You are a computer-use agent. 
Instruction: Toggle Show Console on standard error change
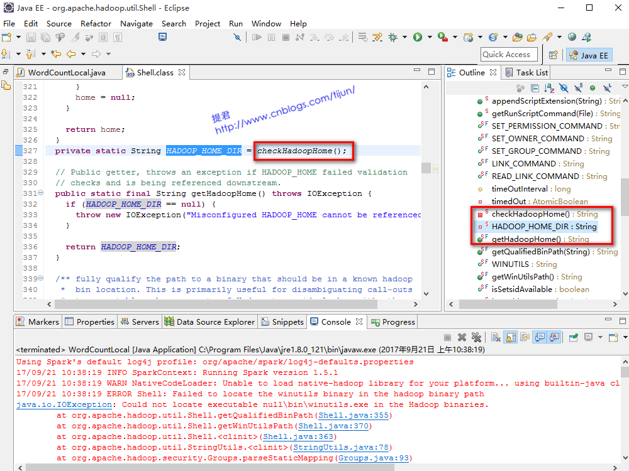coord(554,338)
